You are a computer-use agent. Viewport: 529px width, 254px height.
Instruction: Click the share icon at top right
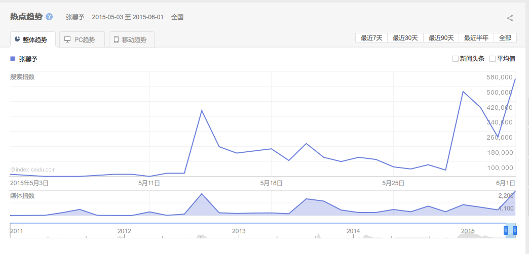(x=510, y=18)
